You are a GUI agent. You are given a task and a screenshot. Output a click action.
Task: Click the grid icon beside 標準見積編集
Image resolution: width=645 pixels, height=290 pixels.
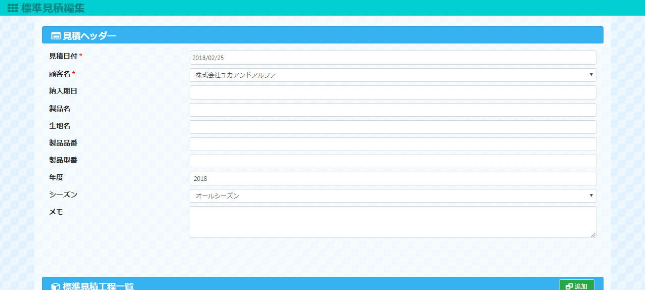pos(13,8)
